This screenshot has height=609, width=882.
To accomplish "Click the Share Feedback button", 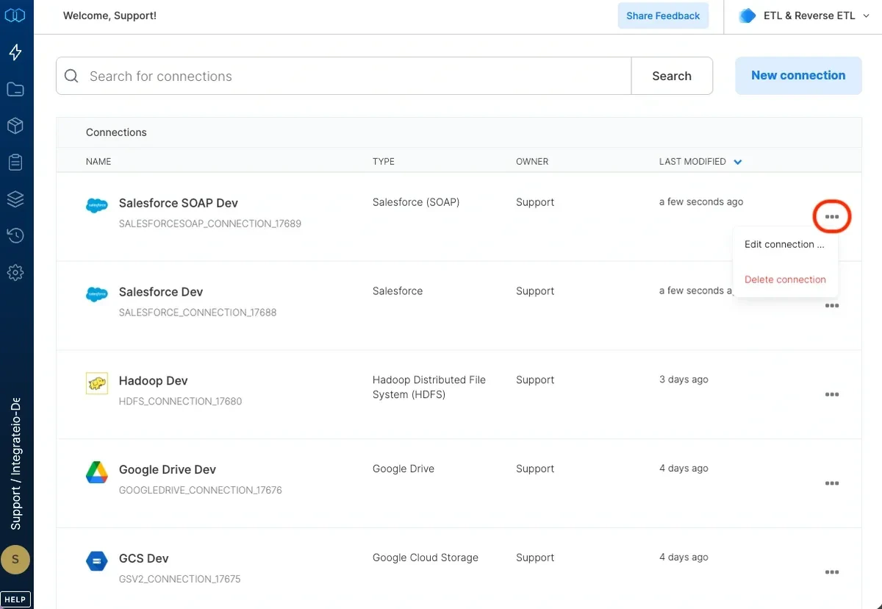I will [662, 15].
